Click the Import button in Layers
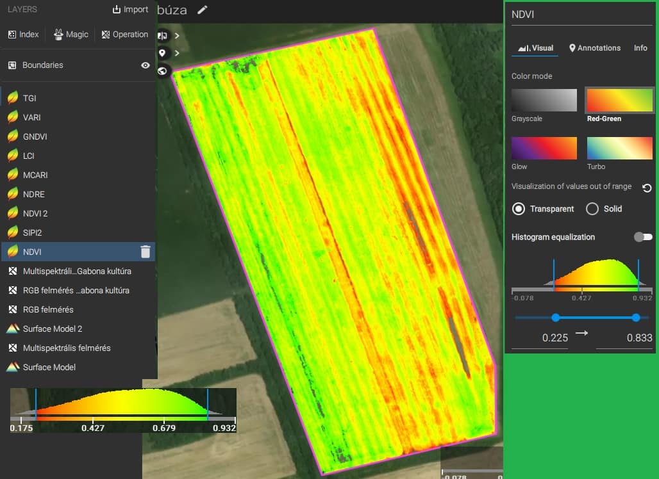Screen dimensions: 659x479 (130, 10)
